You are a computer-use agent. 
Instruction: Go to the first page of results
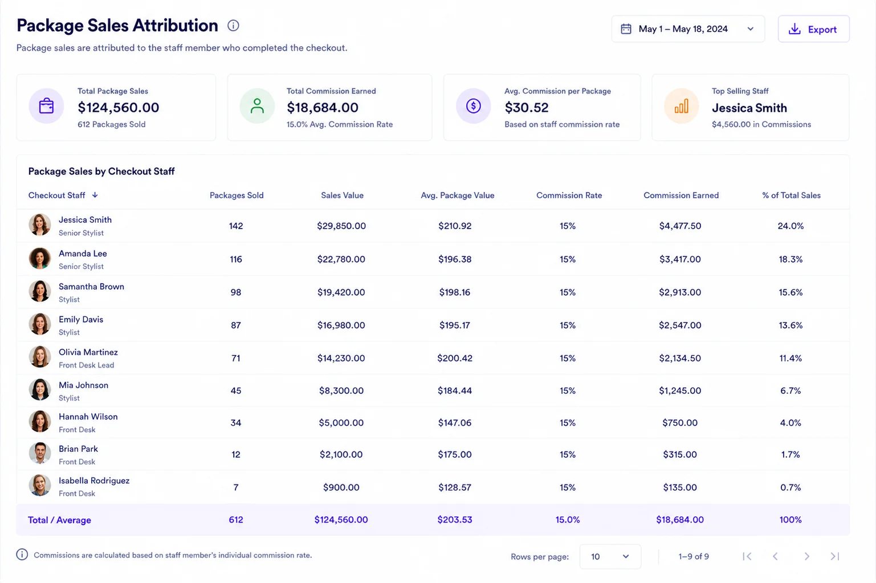pos(747,557)
